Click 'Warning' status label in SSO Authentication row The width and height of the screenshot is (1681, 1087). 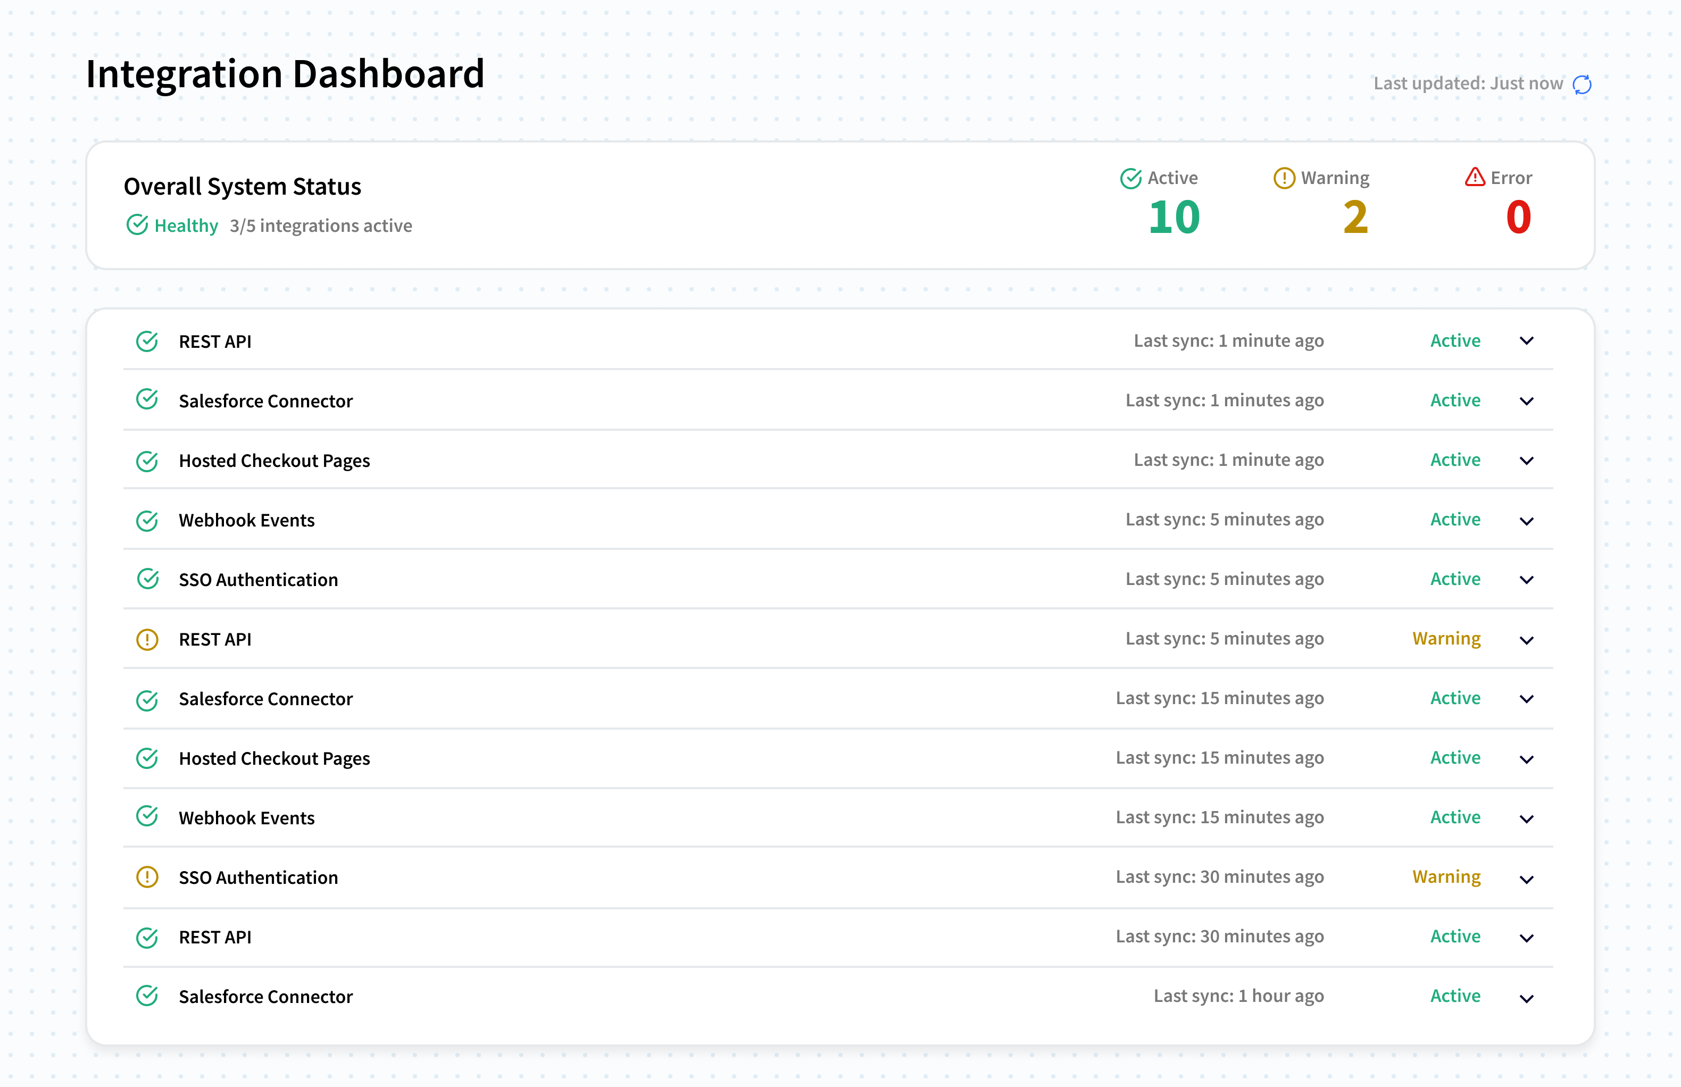click(1446, 876)
